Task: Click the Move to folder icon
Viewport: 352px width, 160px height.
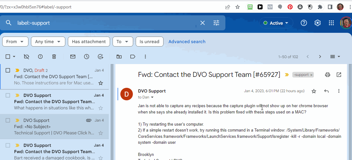Action: 119,57
